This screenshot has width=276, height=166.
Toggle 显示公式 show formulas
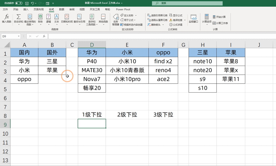(x=176, y=15)
